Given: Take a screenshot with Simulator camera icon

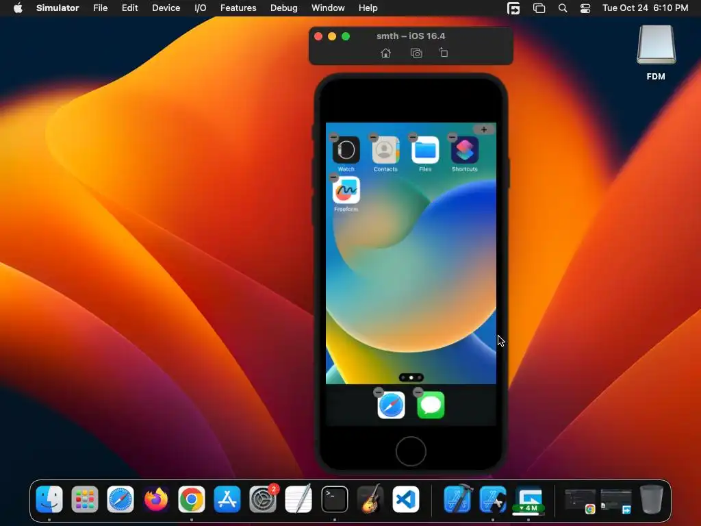Looking at the screenshot, I should [x=416, y=53].
